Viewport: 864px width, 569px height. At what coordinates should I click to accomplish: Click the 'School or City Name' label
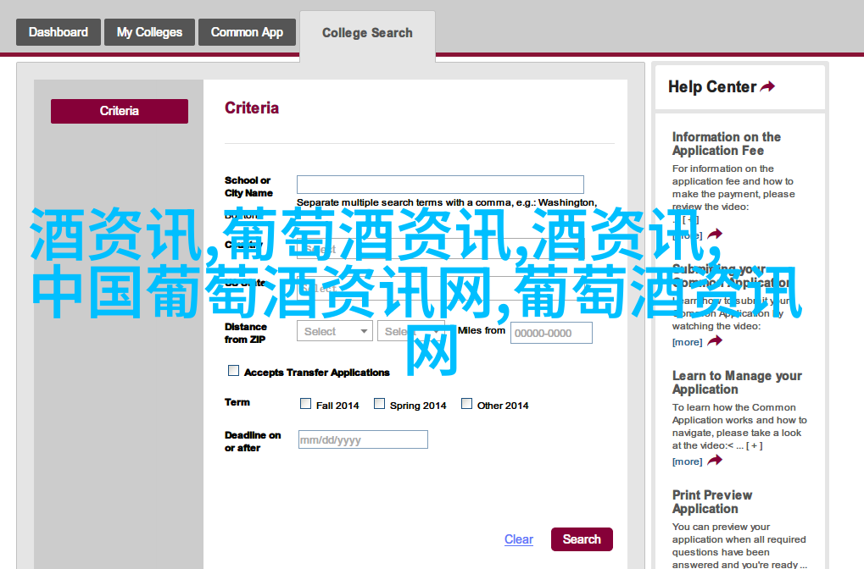click(248, 186)
